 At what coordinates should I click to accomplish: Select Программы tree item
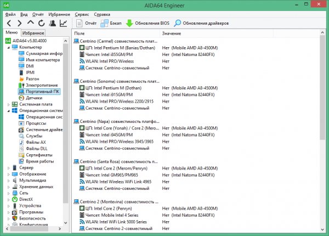28,212
